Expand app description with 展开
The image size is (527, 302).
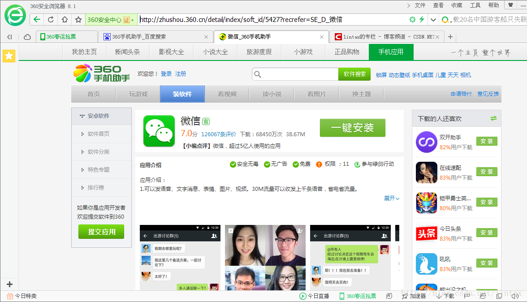point(392,198)
